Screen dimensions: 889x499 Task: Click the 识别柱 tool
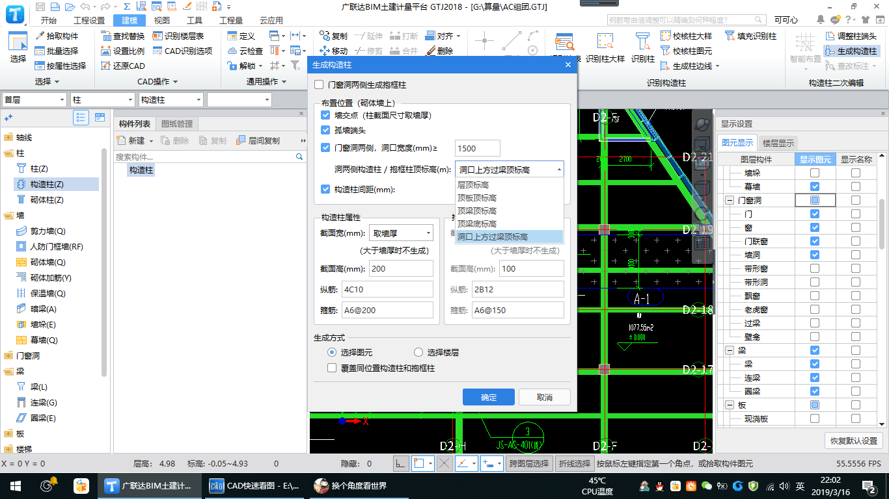point(643,48)
